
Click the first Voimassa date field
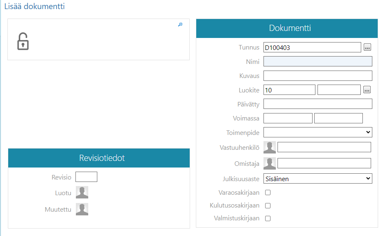click(288, 118)
